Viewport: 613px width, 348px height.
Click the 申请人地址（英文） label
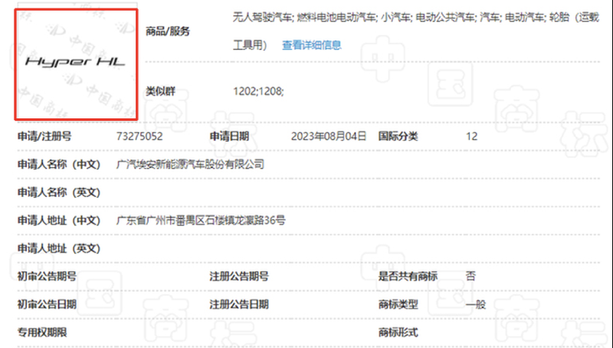click(59, 248)
